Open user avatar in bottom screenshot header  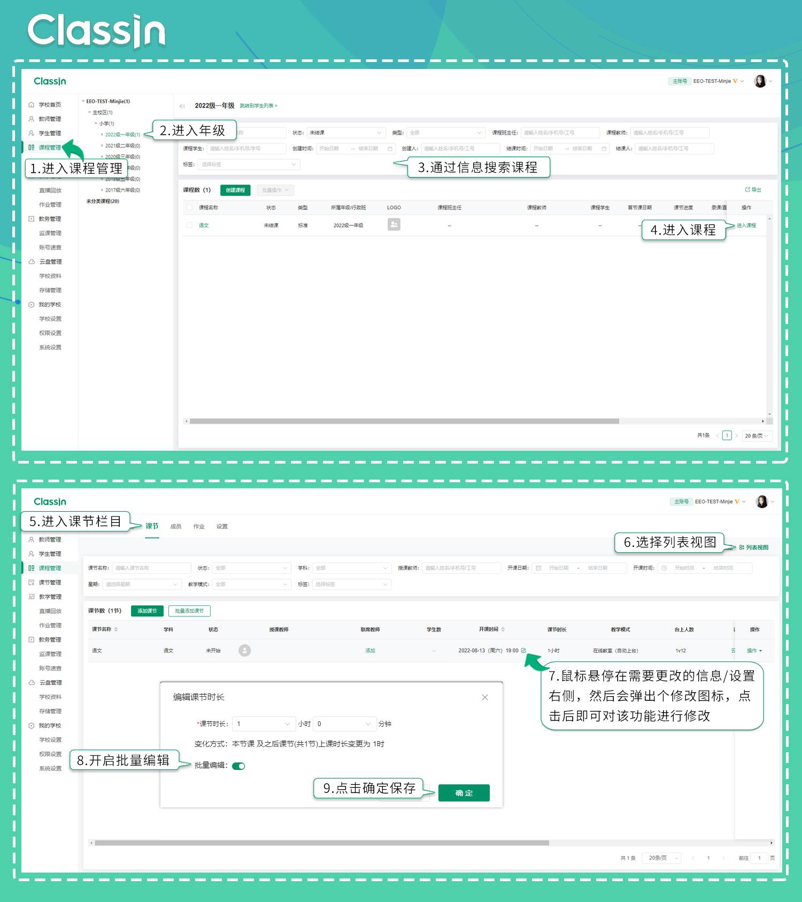(x=761, y=502)
